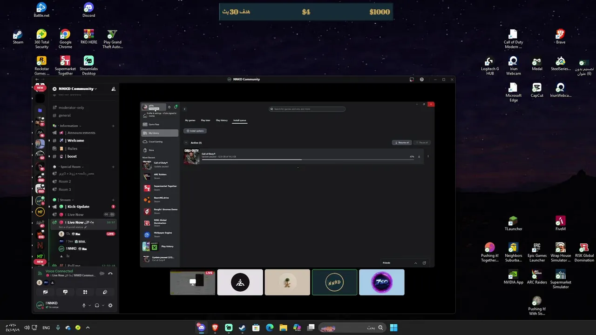Open CapCut desktop shortcut
Viewport: 596px width, 335px height.
tap(537, 90)
